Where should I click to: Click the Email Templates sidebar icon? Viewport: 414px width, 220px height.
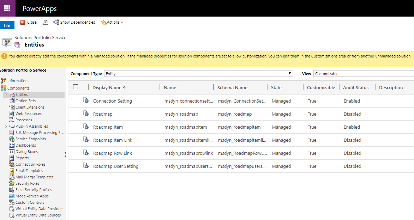[x=12, y=171]
